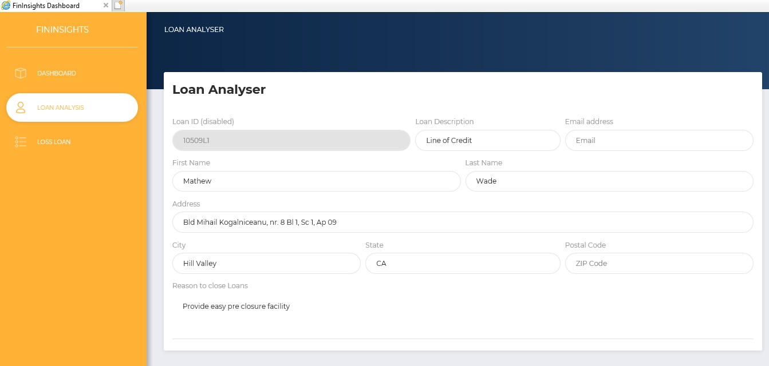Image resolution: width=769 pixels, height=366 pixels.
Task: Click the 'Reason to close Loans' label
Action: [210, 286]
